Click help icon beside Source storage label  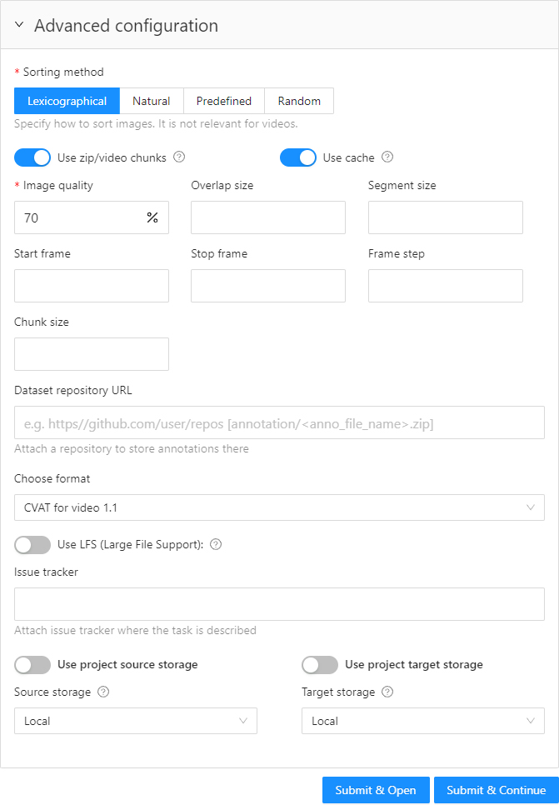(104, 692)
